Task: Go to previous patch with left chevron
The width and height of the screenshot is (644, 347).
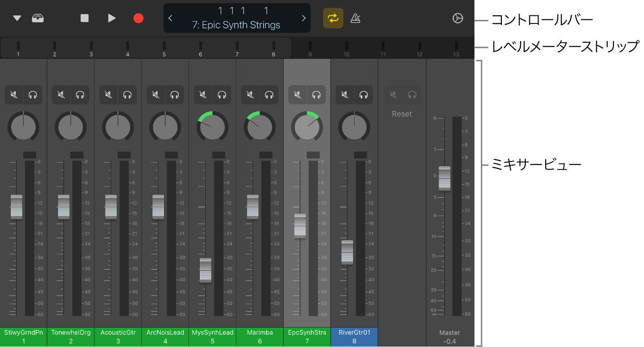Action: [x=170, y=18]
